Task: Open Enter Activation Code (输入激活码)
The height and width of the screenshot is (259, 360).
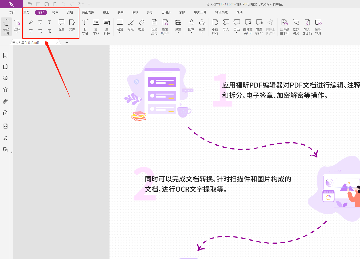Action: (x=307, y=27)
